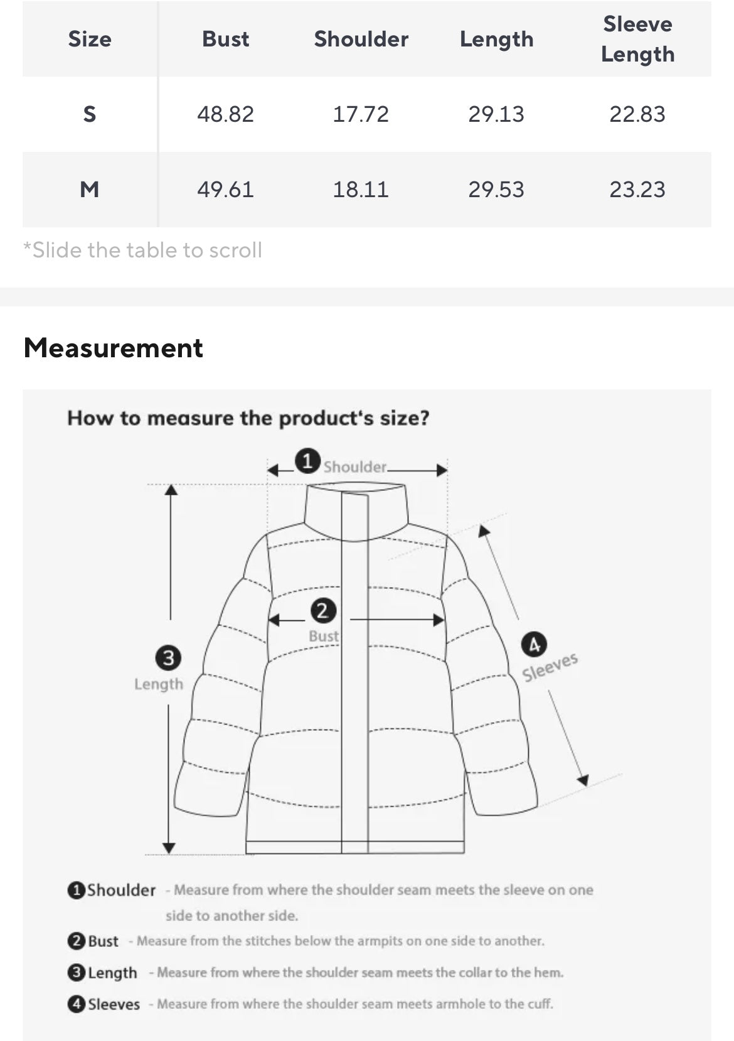
Task: Click the 'How to measure the product's size?' title
Action: pyautogui.click(x=248, y=418)
